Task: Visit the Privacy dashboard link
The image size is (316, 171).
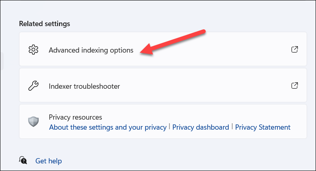Action: point(201,127)
